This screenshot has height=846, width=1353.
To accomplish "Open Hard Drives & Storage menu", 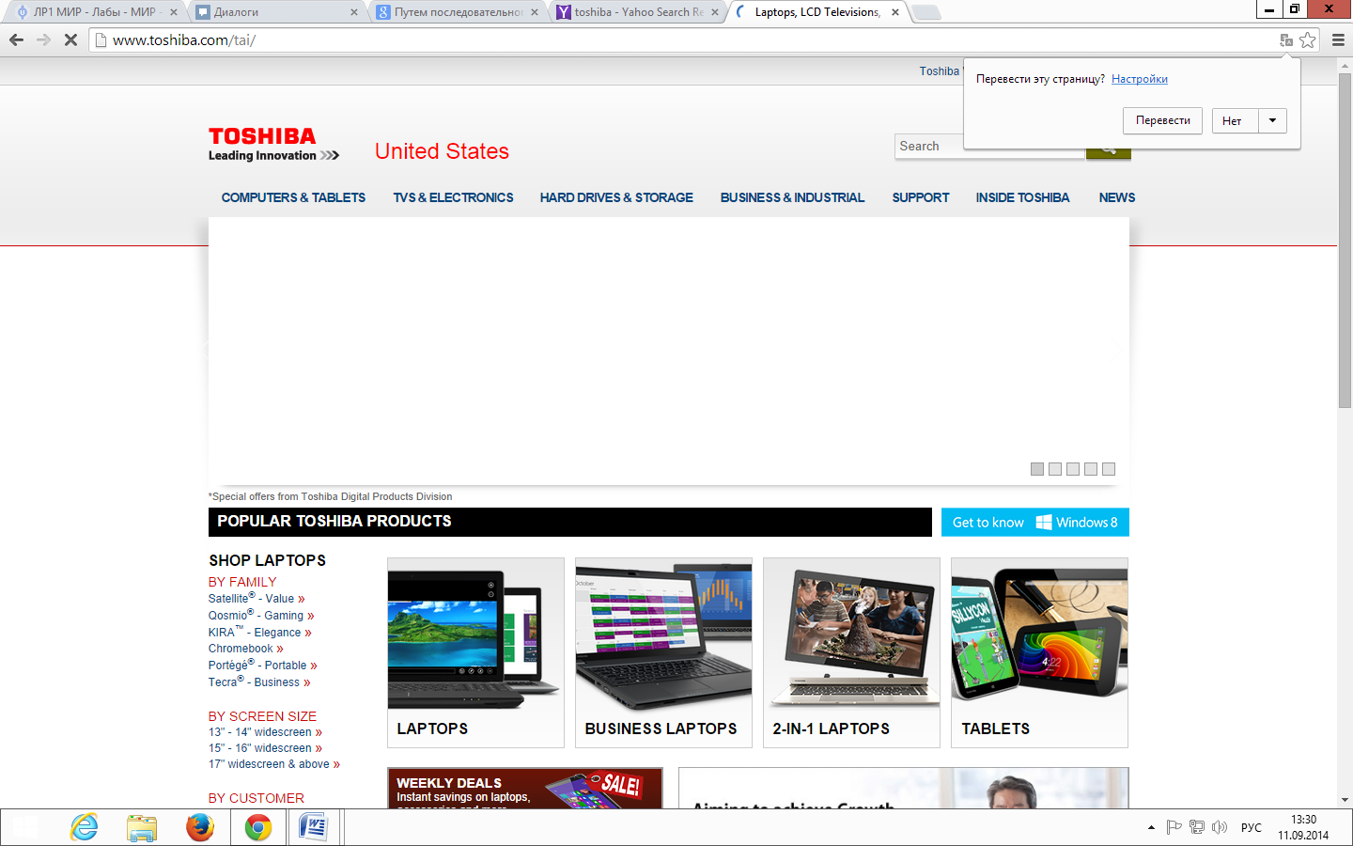I will [x=616, y=197].
